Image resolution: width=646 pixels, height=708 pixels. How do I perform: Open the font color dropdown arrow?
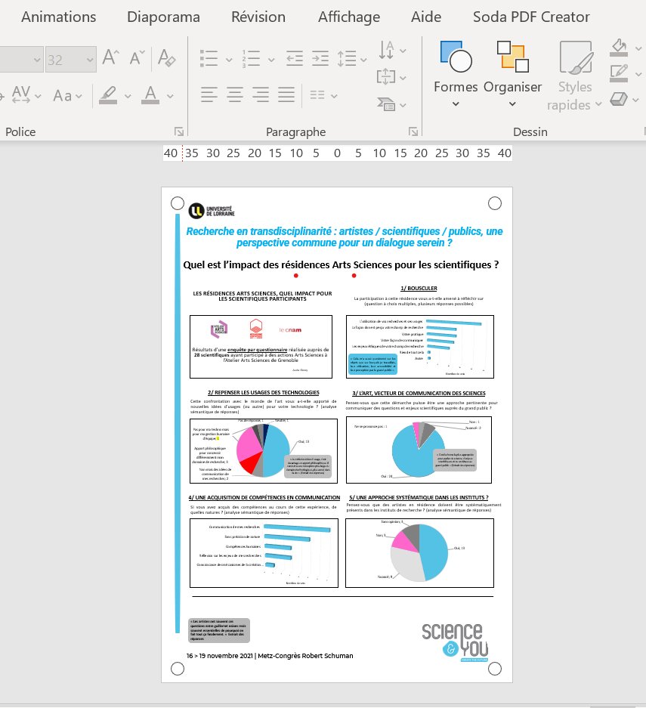click(170, 96)
